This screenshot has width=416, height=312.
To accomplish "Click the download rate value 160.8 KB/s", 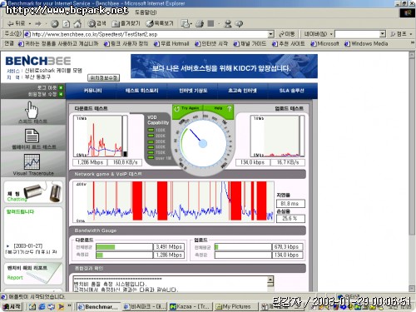I will (125, 162).
